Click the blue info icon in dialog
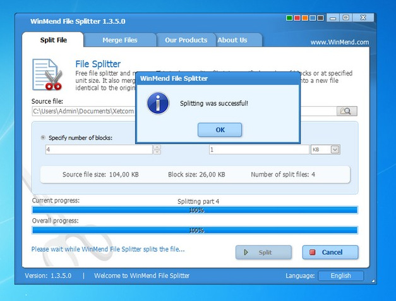The width and height of the screenshot is (396, 301). pos(158,103)
